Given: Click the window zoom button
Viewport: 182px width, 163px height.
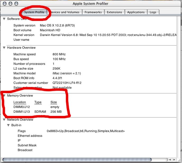Looking at the screenshot, I should [16, 4].
